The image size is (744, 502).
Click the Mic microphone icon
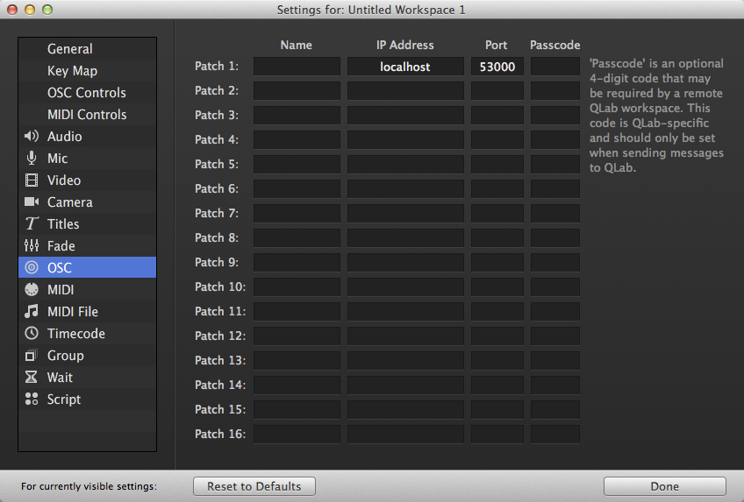[32, 159]
